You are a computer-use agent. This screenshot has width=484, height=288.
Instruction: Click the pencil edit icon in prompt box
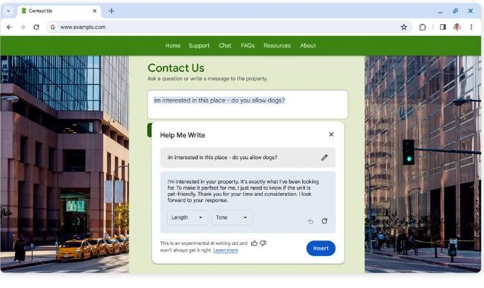coord(324,158)
